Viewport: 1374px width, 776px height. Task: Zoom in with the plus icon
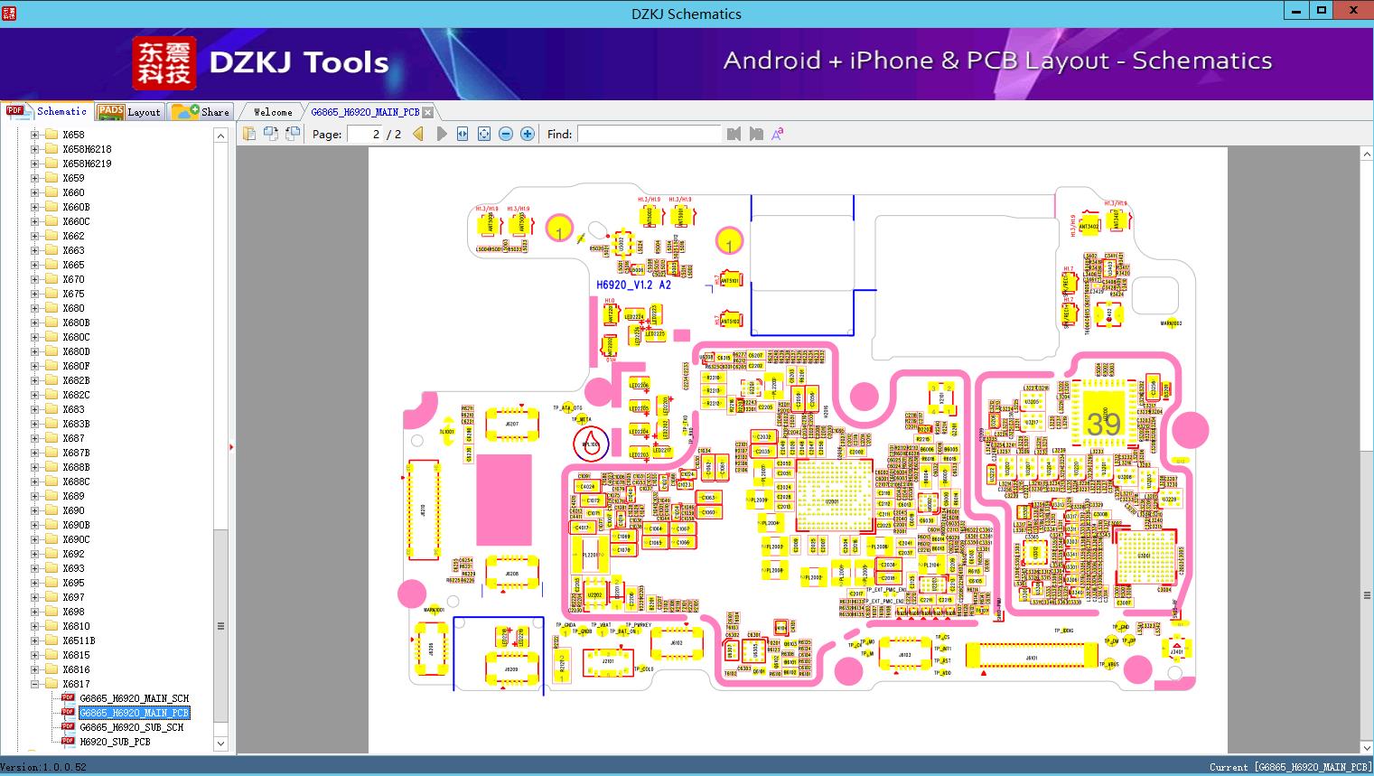[528, 134]
